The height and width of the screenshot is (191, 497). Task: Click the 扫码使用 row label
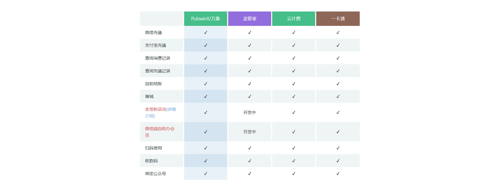pyautogui.click(x=154, y=148)
